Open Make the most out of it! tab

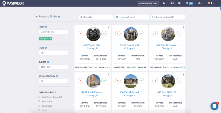pyautogui.click(x=168, y=17)
